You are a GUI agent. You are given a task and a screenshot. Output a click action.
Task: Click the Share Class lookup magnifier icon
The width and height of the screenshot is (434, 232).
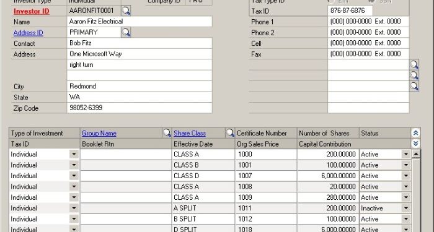[x=230, y=133]
